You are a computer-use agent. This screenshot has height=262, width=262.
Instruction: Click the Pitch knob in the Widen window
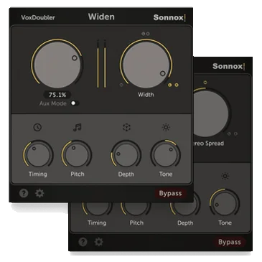[x=77, y=154]
